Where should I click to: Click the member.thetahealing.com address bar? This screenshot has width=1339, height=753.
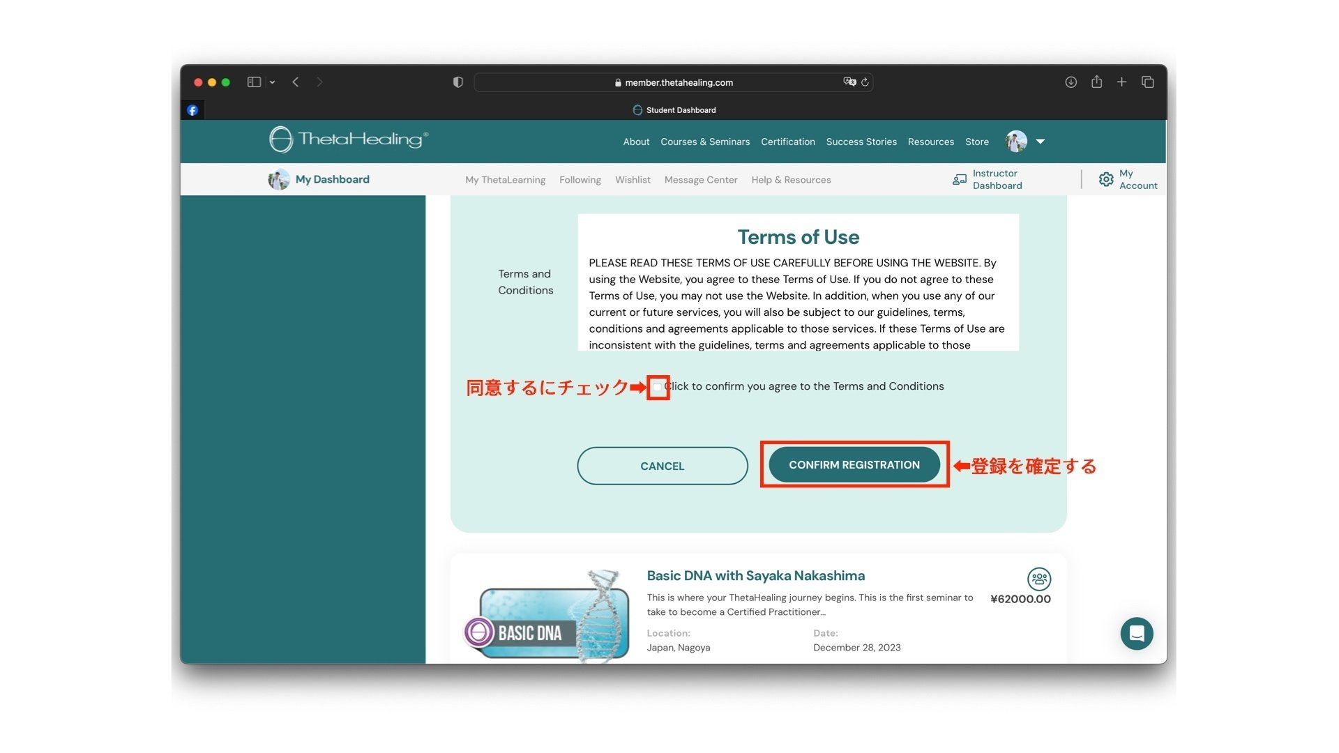coord(674,82)
